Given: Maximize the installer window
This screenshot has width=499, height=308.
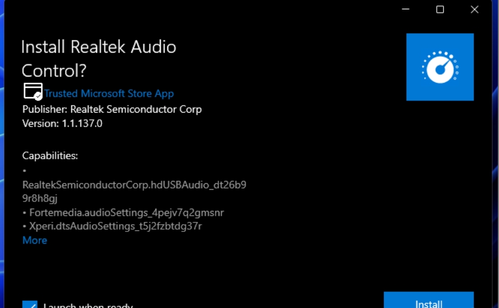Looking at the screenshot, I should [440, 9].
